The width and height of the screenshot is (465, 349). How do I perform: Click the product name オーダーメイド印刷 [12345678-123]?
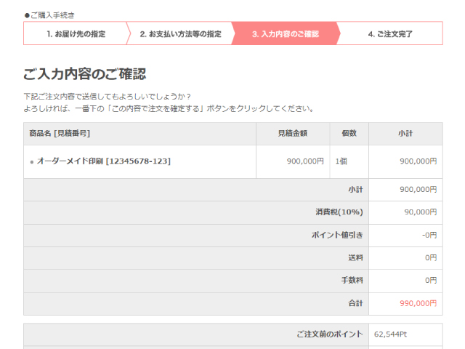[104, 161]
